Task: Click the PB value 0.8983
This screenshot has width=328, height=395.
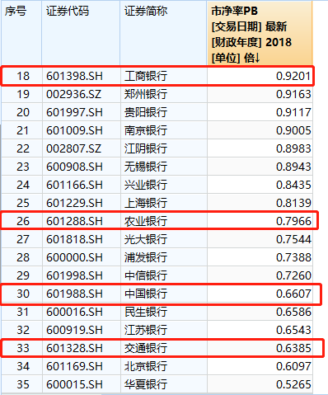Action: (x=293, y=148)
